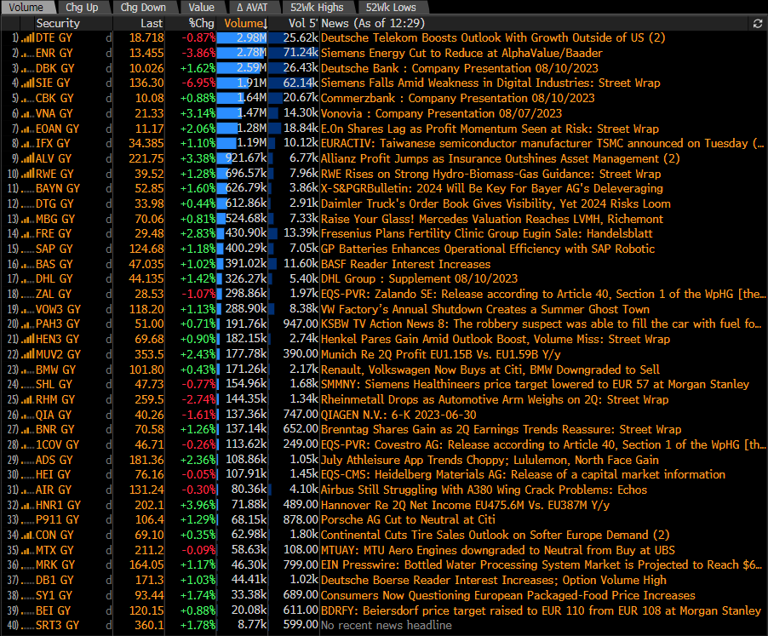Click the signal bars icon beside MUV2 GY
Viewport: 768px width, 636px height.
pos(27,354)
